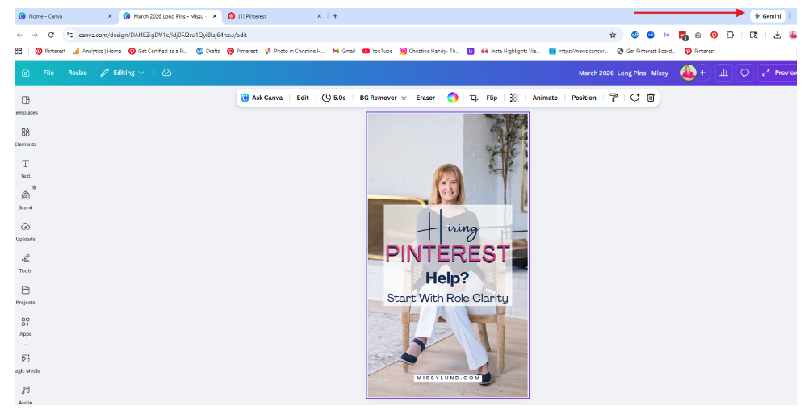Bookmark this page with star icon

click(613, 35)
